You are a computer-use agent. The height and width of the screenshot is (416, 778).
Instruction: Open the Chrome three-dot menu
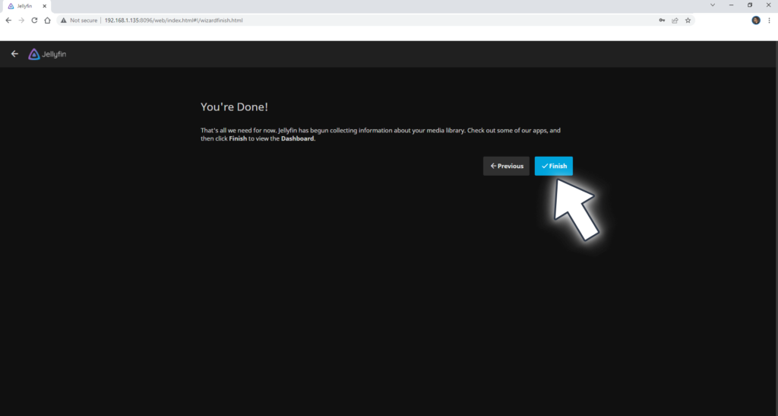(x=769, y=21)
